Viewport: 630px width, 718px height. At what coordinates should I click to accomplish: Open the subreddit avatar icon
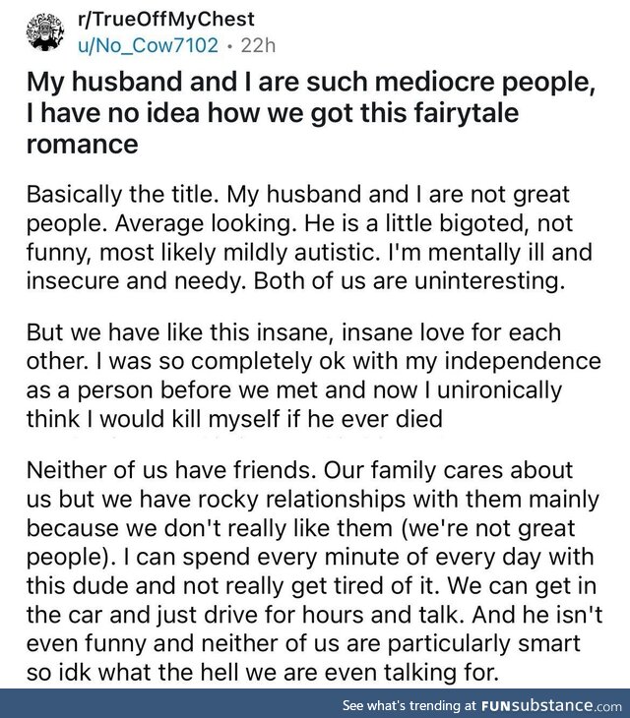pos(46,31)
